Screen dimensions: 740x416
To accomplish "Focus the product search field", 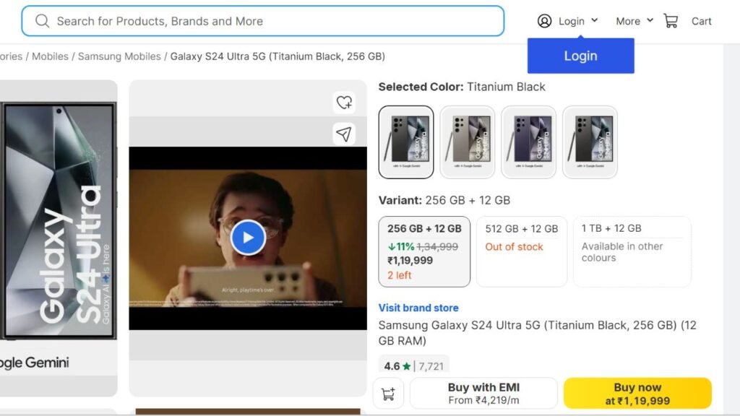I will (x=263, y=21).
